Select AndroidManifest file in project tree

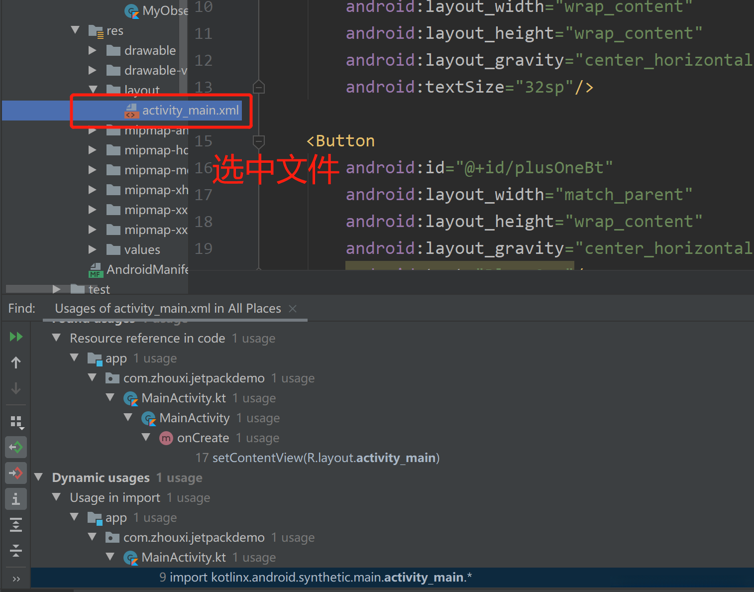coord(138,270)
